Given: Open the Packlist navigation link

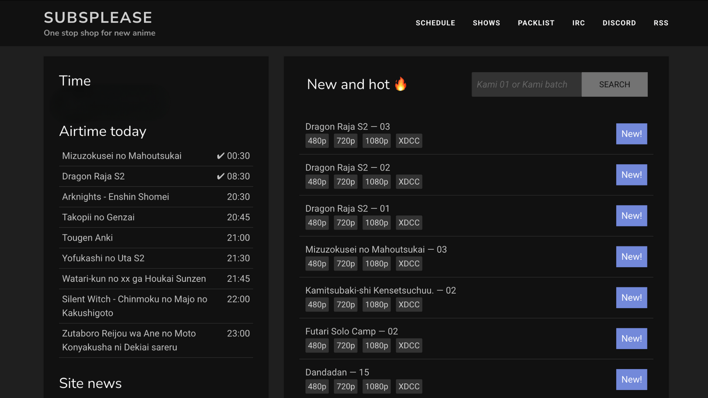Looking at the screenshot, I should 536,23.
